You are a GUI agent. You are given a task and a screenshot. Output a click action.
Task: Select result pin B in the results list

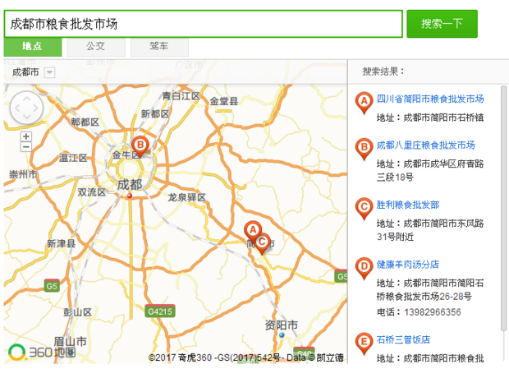tap(364, 148)
